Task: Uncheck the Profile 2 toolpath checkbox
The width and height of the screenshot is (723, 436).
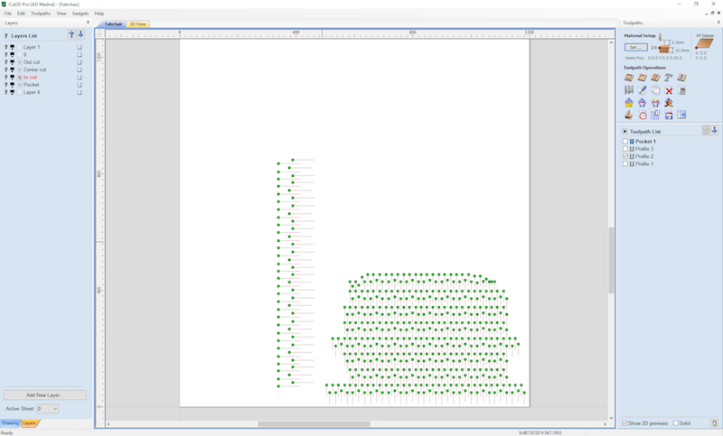Action: [x=625, y=156]
